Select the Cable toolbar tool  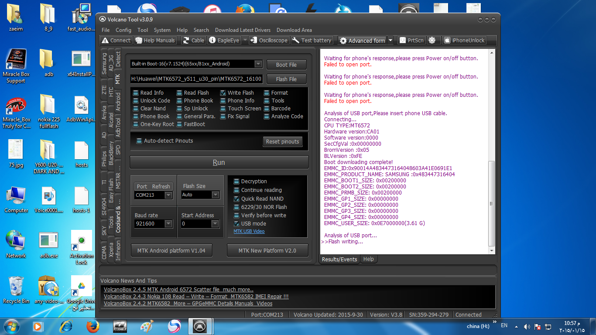193,40
